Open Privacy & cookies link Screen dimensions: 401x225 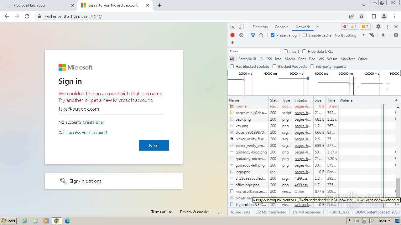point(195,212)
